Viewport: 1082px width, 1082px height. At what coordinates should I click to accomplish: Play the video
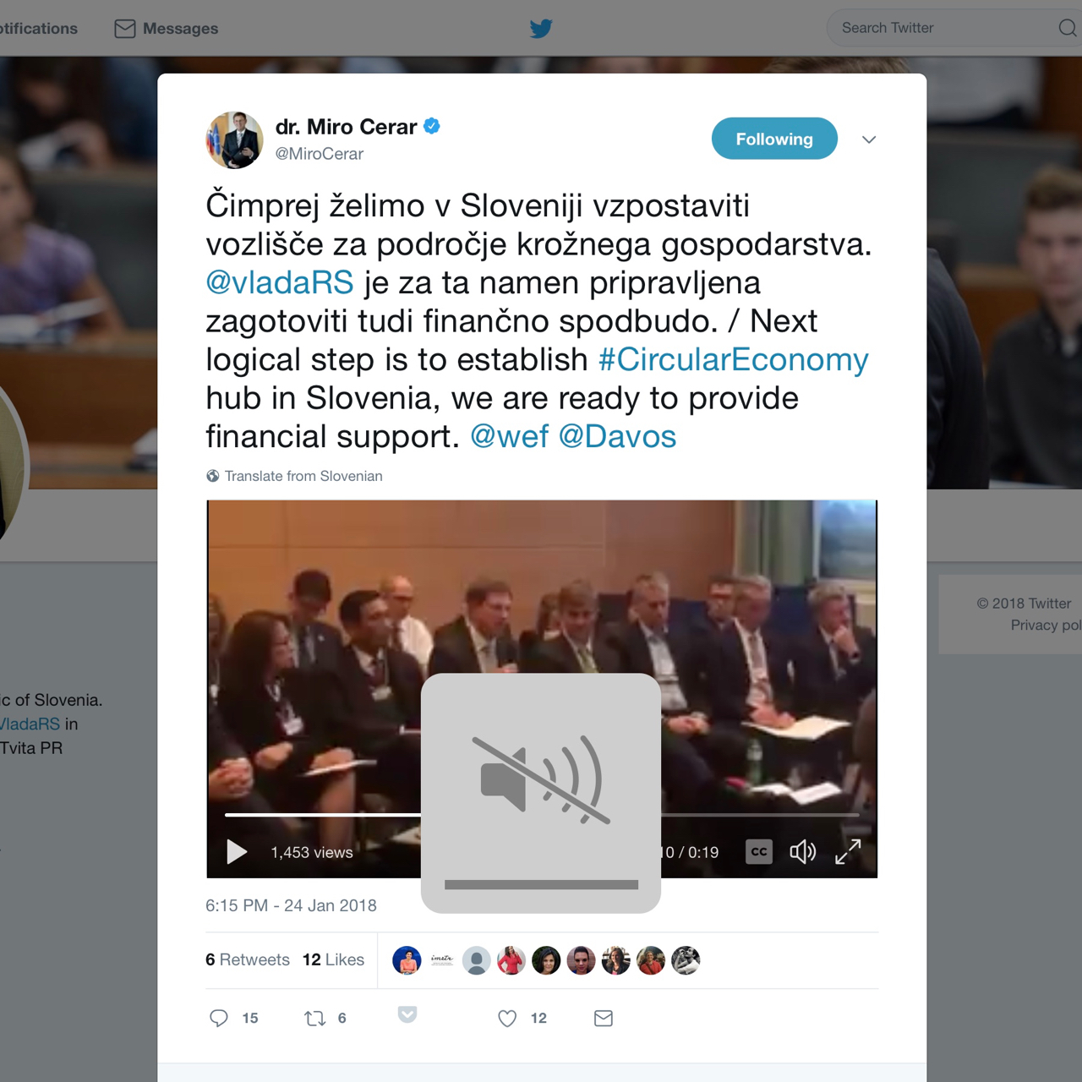pos(237,852)
